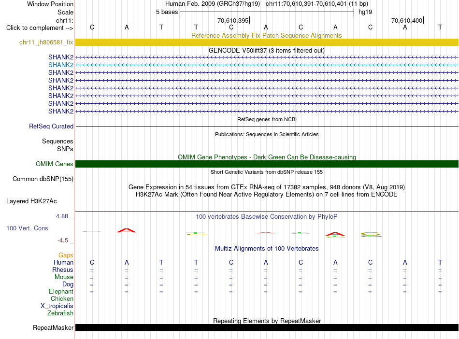
Task: Click the Human species label
Action: point(63,262)
